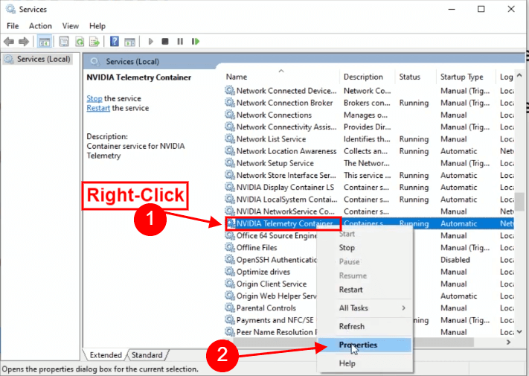529x376 pixels.
Task: Select Network Connectivity Assistant row
Action: click(369, 127)
